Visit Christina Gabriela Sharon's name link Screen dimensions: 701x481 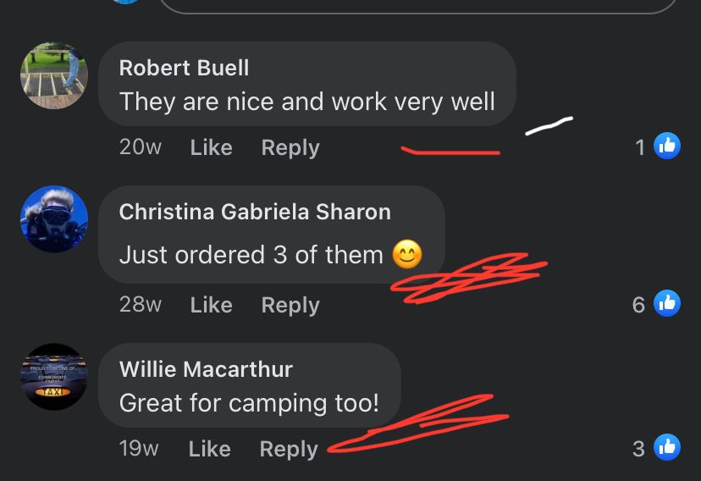tap(255, 212)
